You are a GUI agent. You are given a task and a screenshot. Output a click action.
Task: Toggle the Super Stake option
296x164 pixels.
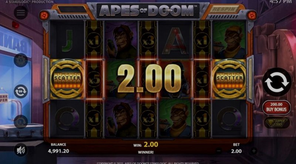(277, 123)
